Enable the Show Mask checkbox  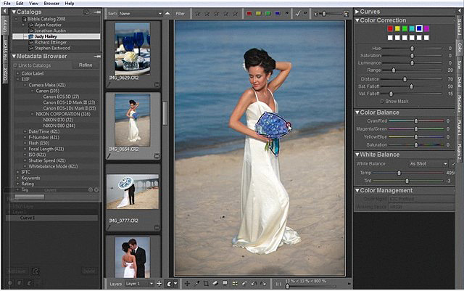(x=381, y=101)
